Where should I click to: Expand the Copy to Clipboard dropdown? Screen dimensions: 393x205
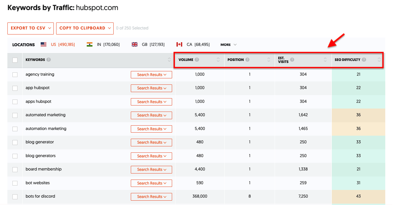(x=85, y=28)
